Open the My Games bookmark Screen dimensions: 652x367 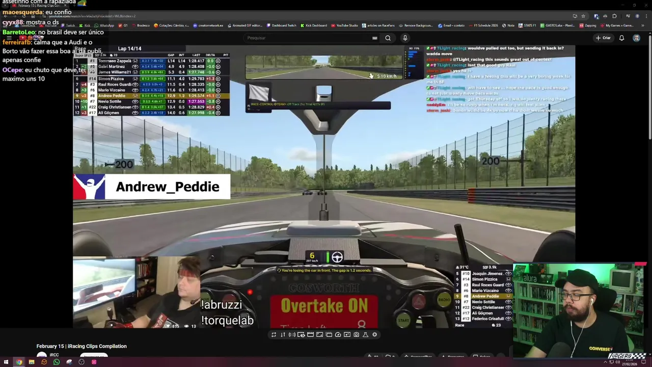pos(616,25)
